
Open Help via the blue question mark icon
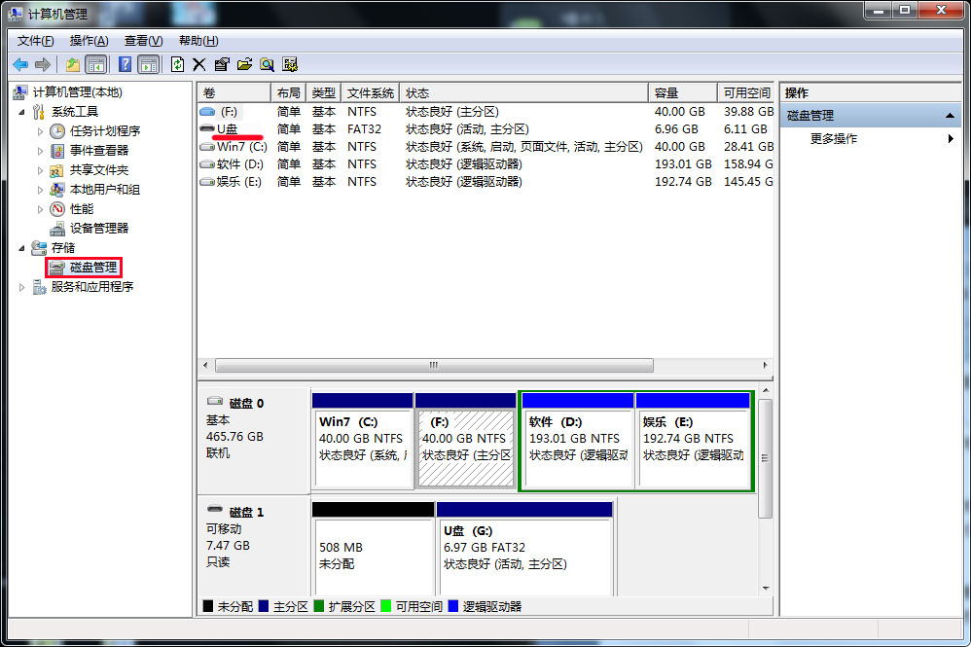[x=125, y=64]
